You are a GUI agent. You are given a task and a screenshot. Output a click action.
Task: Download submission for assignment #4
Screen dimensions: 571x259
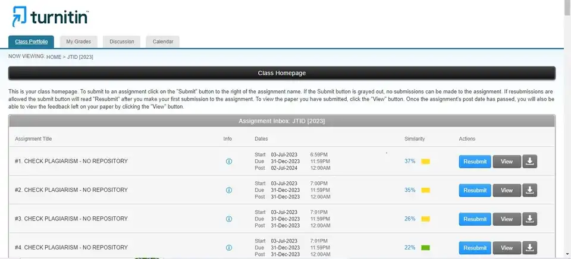tap(530, 248)
